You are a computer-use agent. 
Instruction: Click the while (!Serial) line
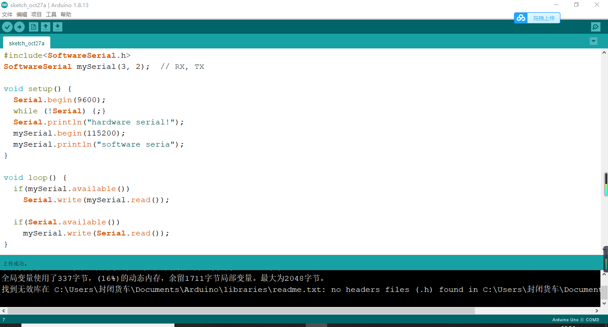(x=60, y=111)
